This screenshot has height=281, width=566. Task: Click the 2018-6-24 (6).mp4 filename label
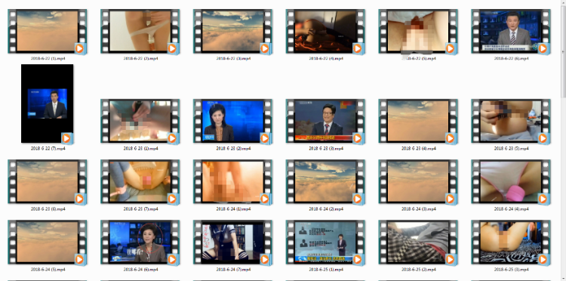(x=140, y=270)
